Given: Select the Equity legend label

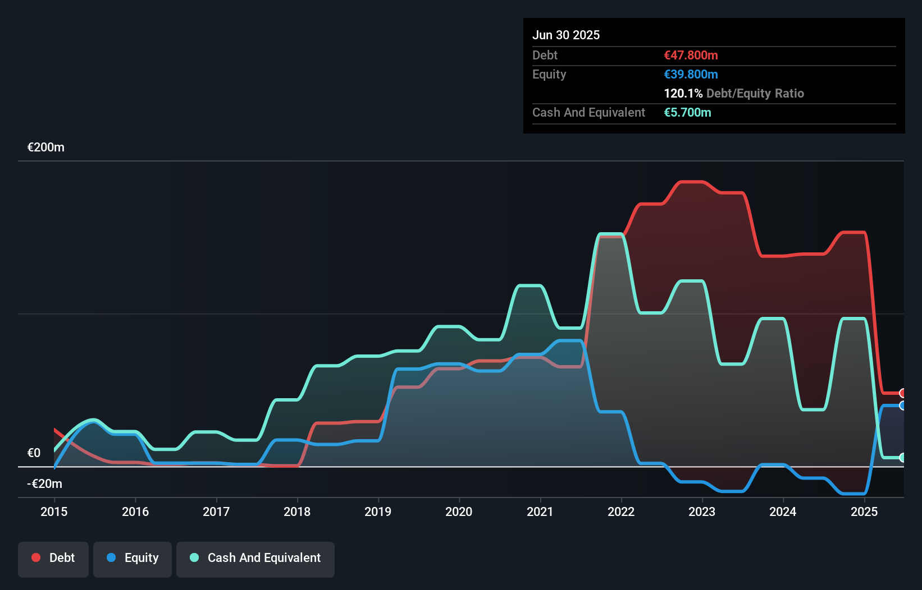Looking at the screenshot, I should pyautogui.click(x=142, y=557).
